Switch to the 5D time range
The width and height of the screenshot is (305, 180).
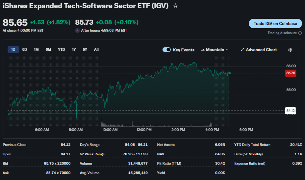pos(25,50)
